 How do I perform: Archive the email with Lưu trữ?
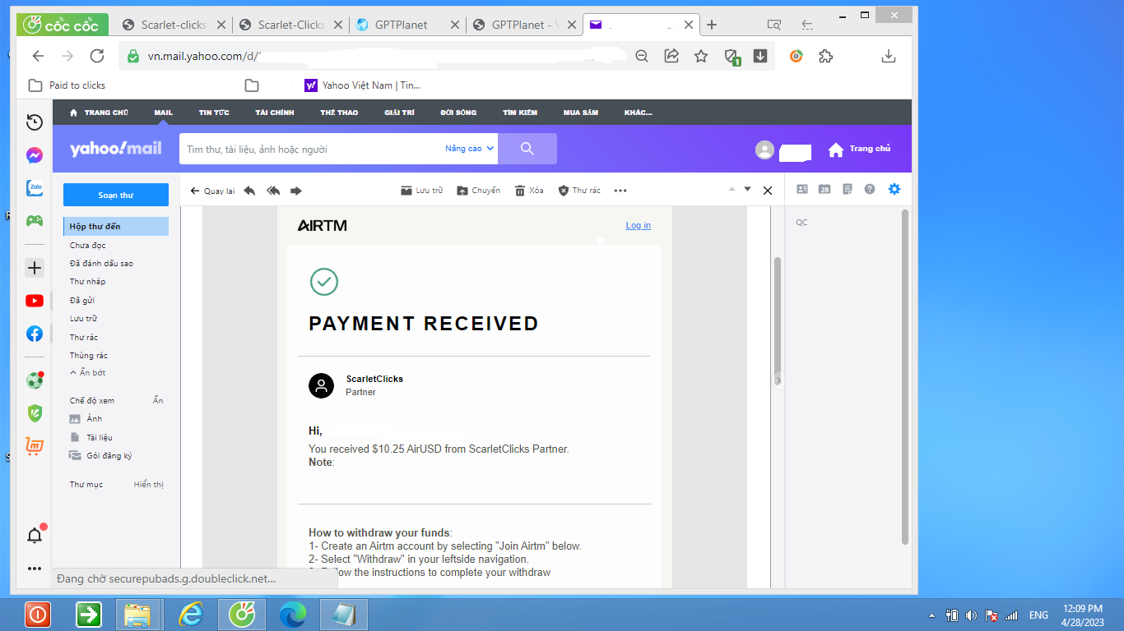421,191
